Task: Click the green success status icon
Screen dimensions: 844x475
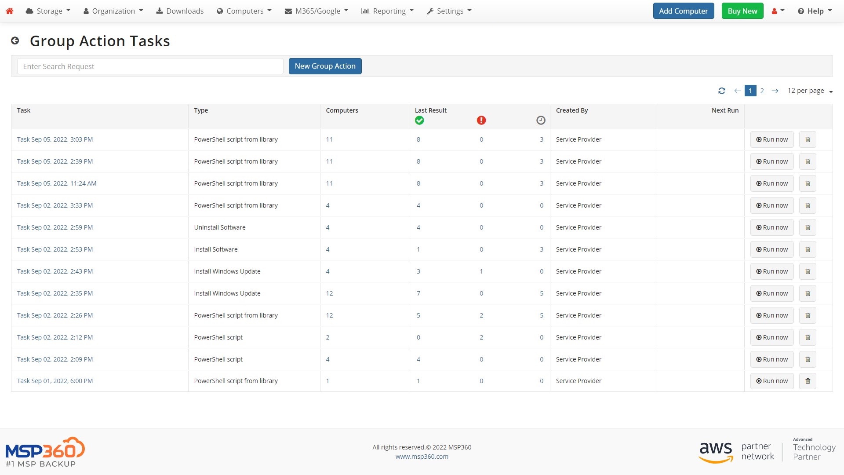Action: pyautogui.click(x=419, y=120)
